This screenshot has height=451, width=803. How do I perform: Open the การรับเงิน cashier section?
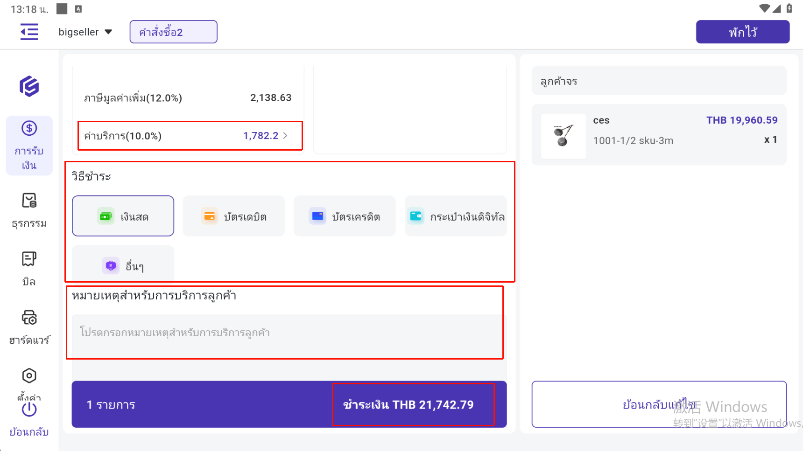tap(29, 145)
